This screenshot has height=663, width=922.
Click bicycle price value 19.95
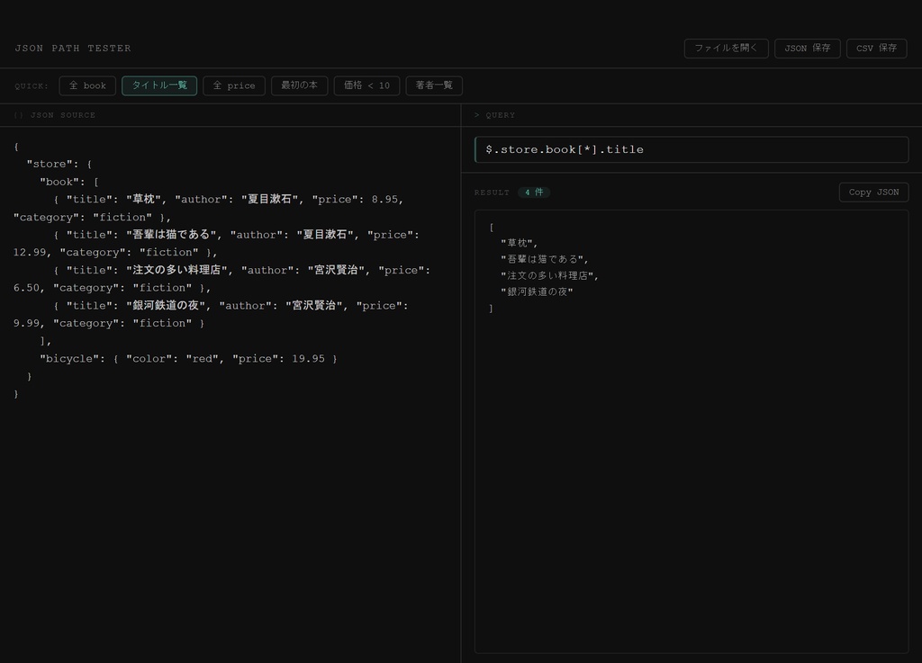click(x=308, y=359)
